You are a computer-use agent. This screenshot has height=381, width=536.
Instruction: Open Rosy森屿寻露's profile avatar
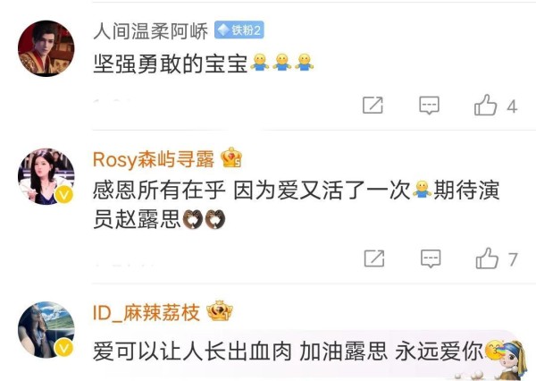[x=46, y=176]
